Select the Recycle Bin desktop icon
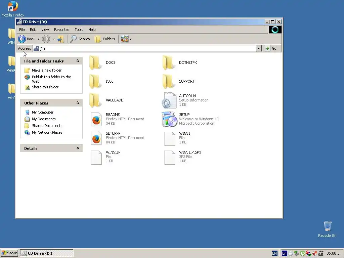The height and width of the screenshot is (258, 344). pos(327,229)
